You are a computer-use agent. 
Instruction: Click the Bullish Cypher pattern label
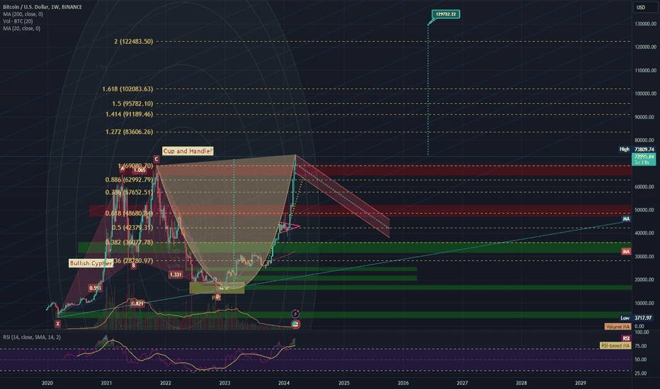click(x=91, y=263)
